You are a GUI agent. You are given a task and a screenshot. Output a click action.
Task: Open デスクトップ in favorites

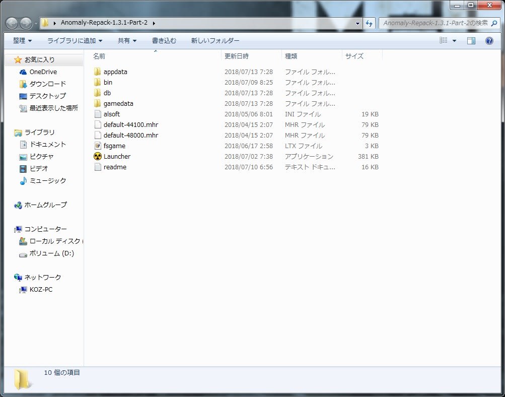[48, 96]
